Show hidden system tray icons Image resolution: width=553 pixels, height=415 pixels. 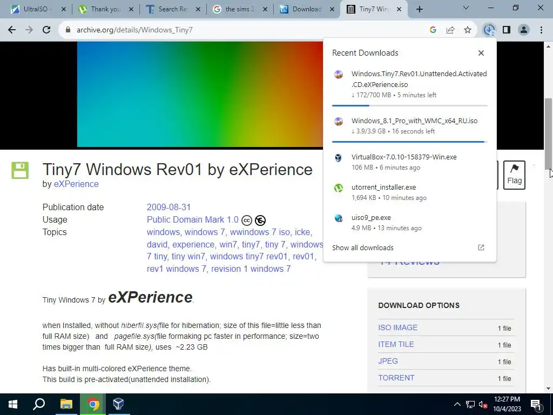click(x=457, y=404)
